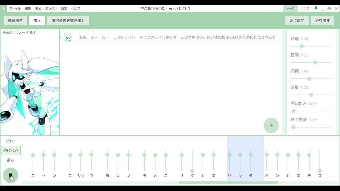Change character via Voidoll icon in text row
Image resolution: width=340 pixels, height=191 pixels.
coord(68,37)
